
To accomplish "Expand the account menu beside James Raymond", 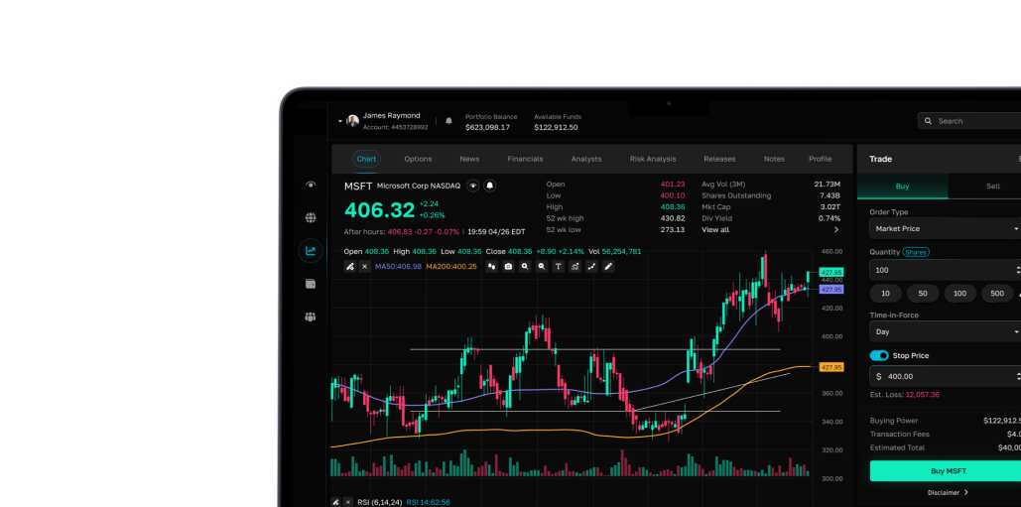I will (x=339, y=121).
